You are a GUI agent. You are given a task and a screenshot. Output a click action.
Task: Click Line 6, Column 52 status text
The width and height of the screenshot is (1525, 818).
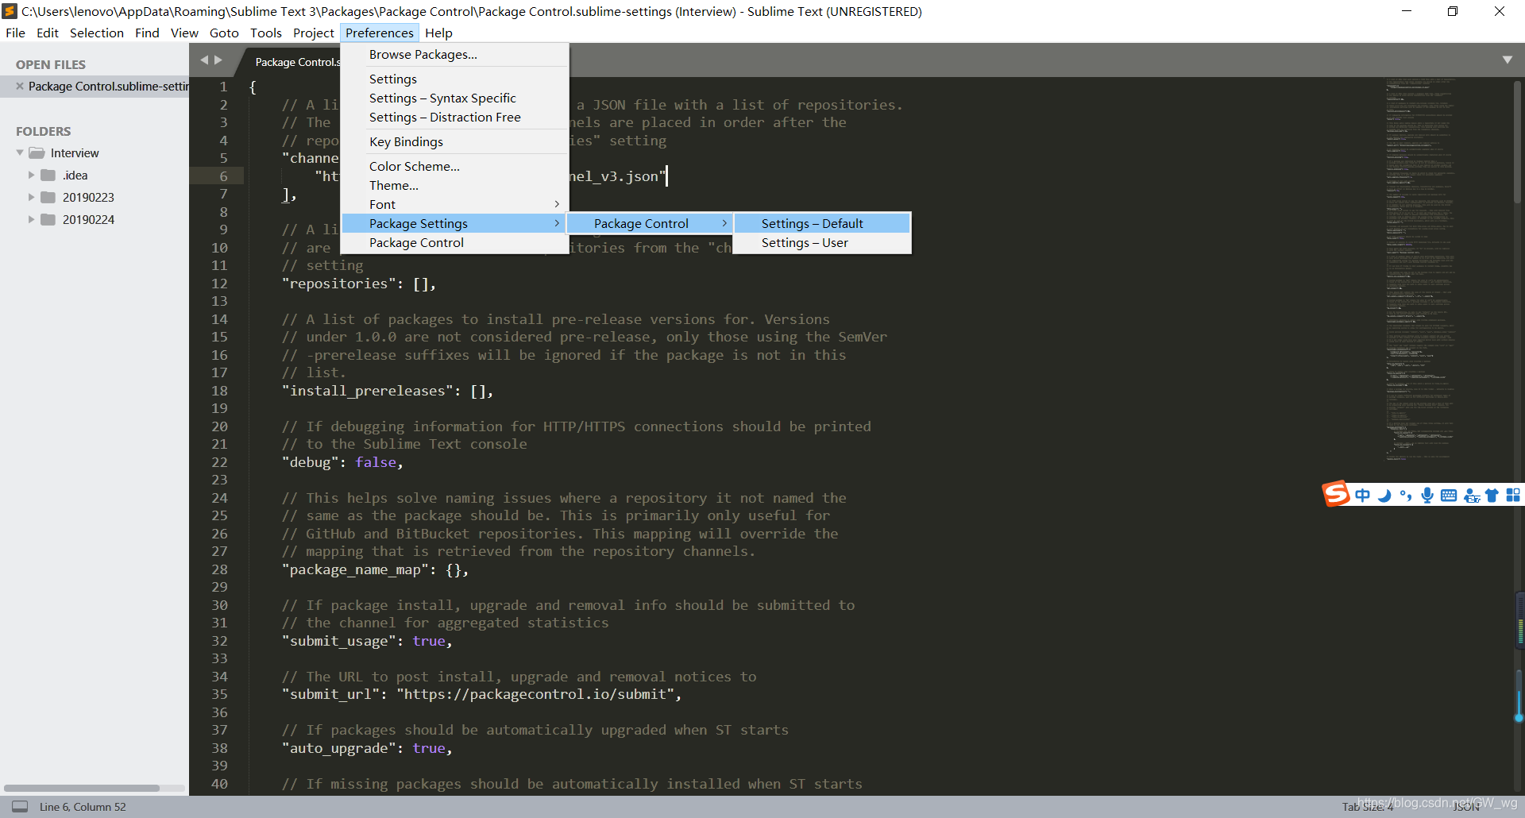(x=83, y=806)
